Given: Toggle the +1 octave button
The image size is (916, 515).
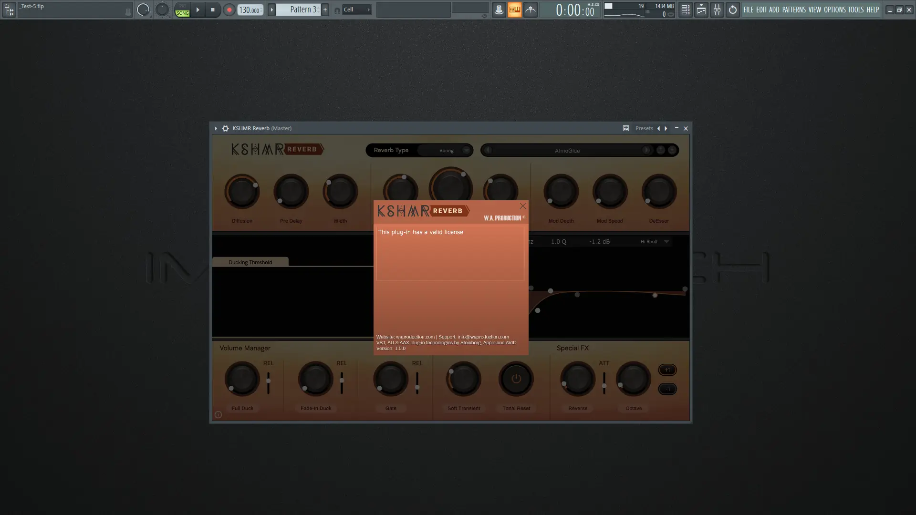Looking at the screenshot, I should click(x=667, y=370).
